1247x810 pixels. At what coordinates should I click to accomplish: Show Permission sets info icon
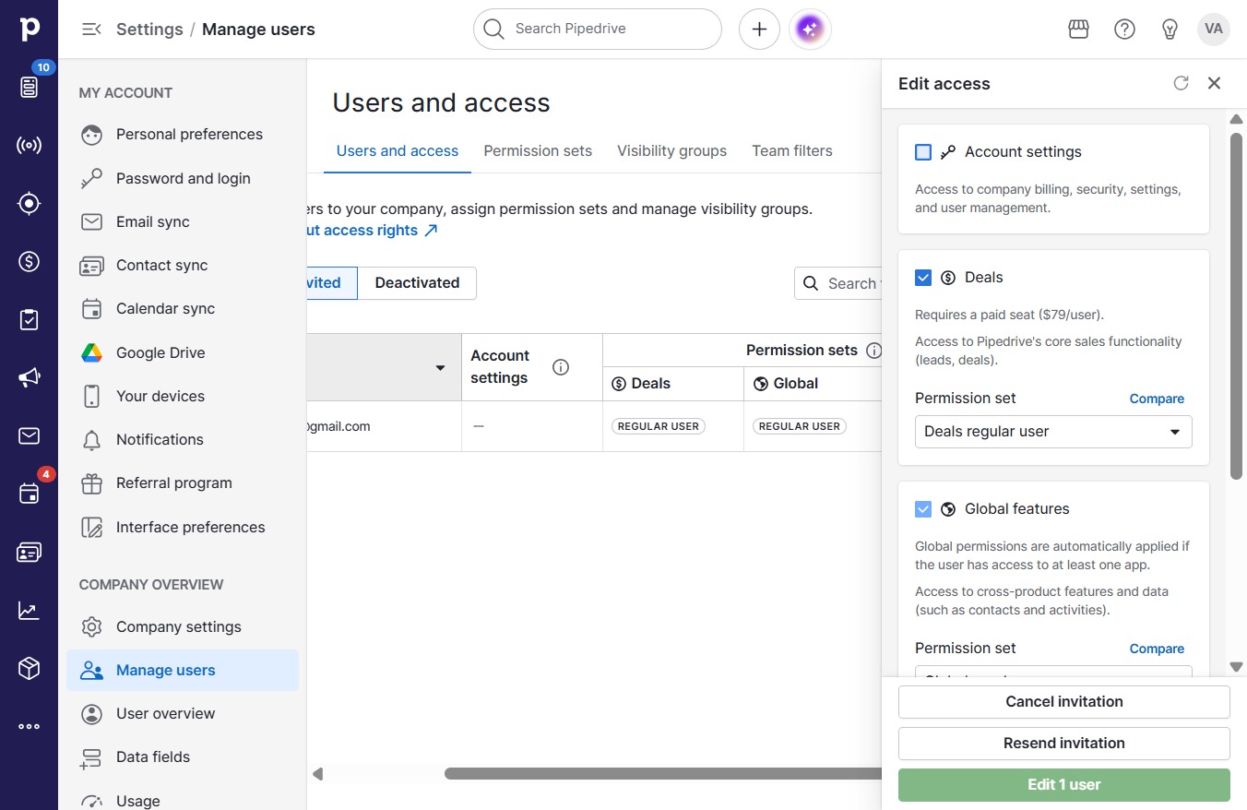873,351
